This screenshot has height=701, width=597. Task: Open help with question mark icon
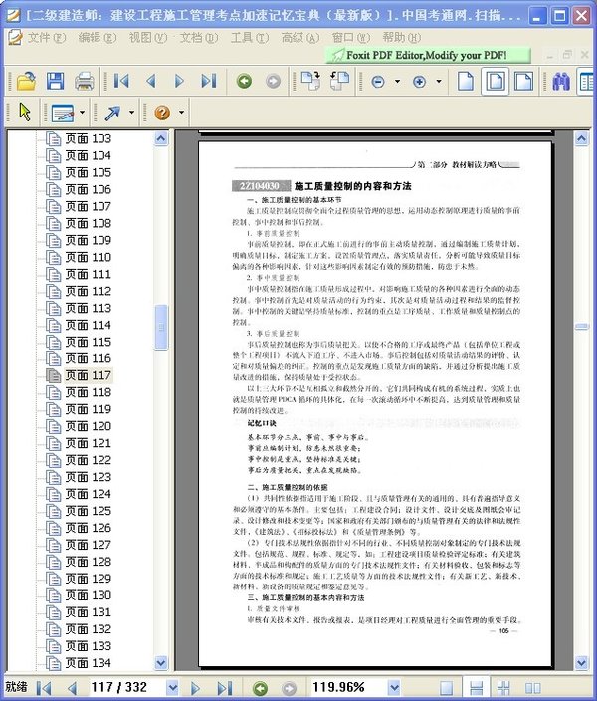[x=162, y=113]
